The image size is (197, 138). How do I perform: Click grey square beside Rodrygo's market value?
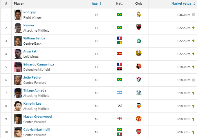pyautogui.click(x=193, y=15)
